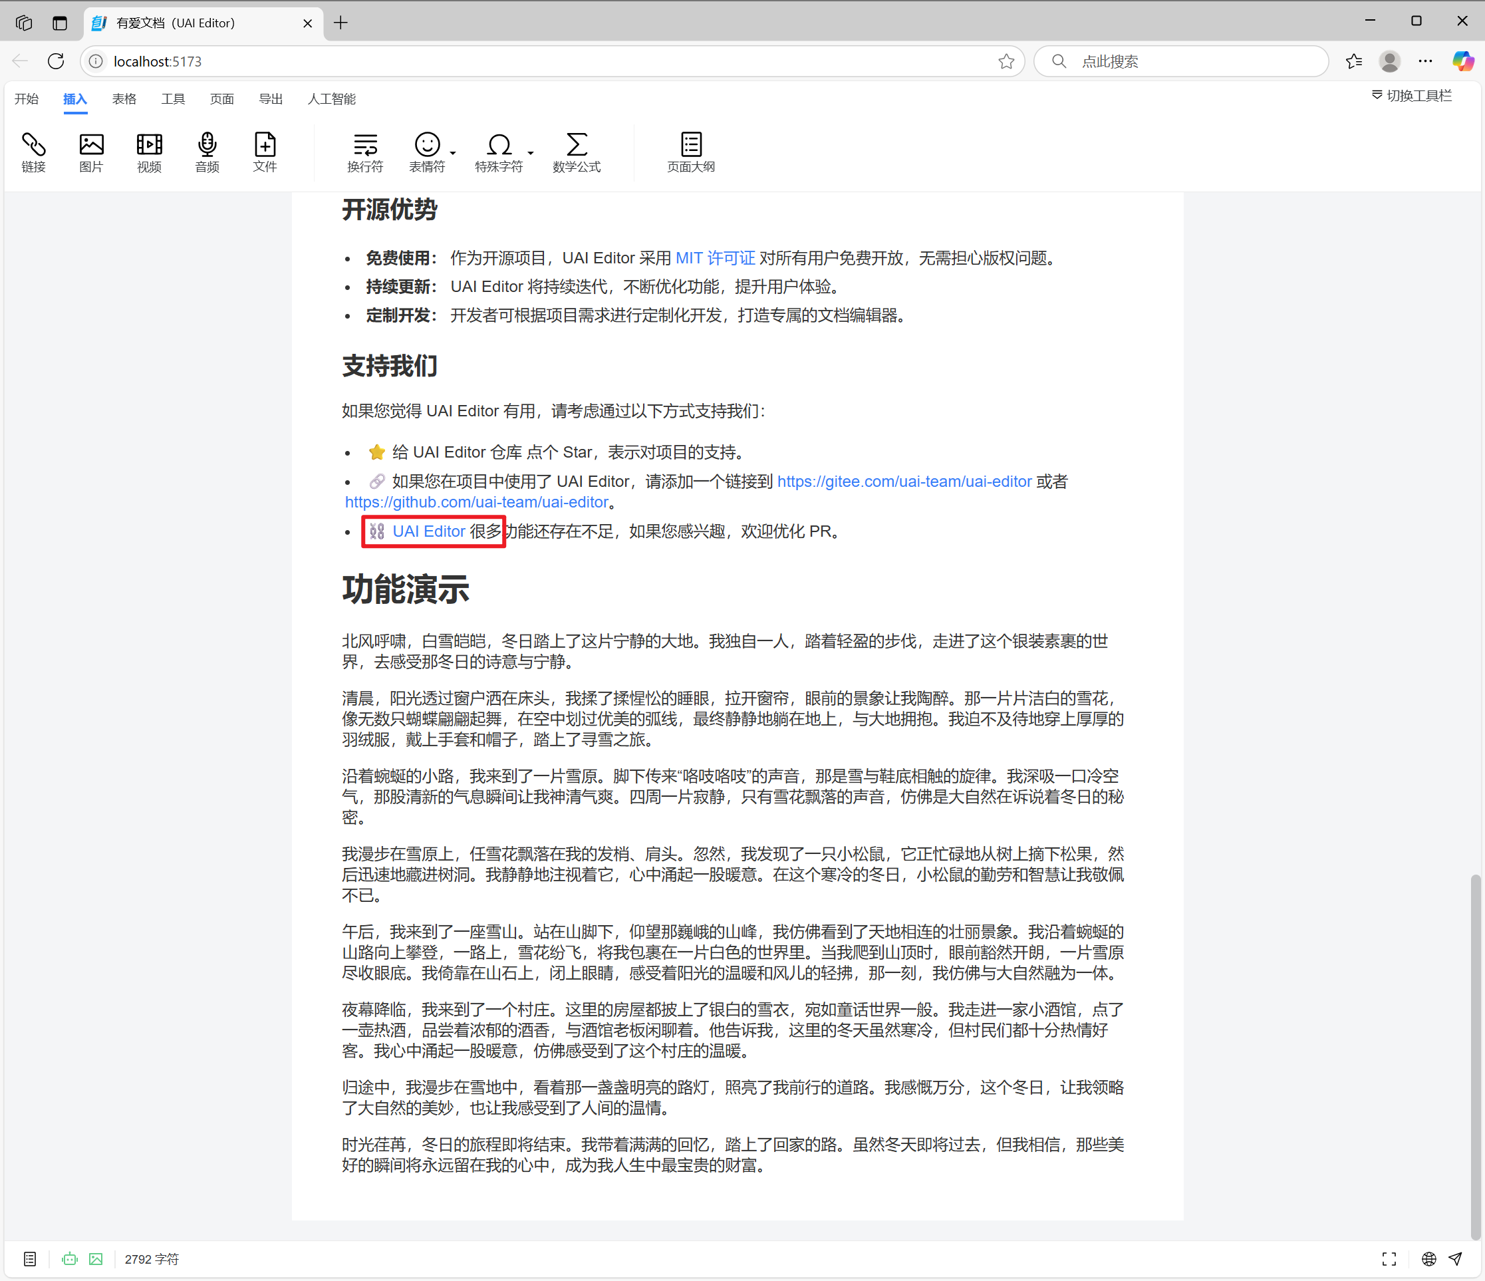Add a line break with 换行符
The height and width of the screenshot is (1281, 1485).
coord(365,152)
